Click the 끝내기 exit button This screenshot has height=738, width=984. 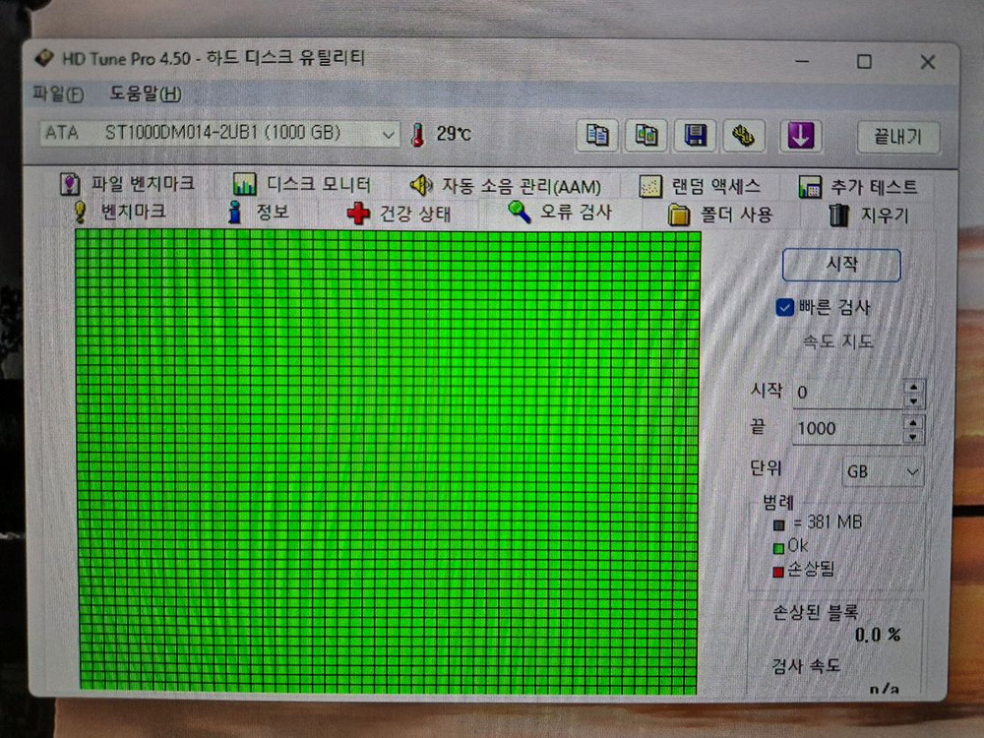[x=898, y=137]
